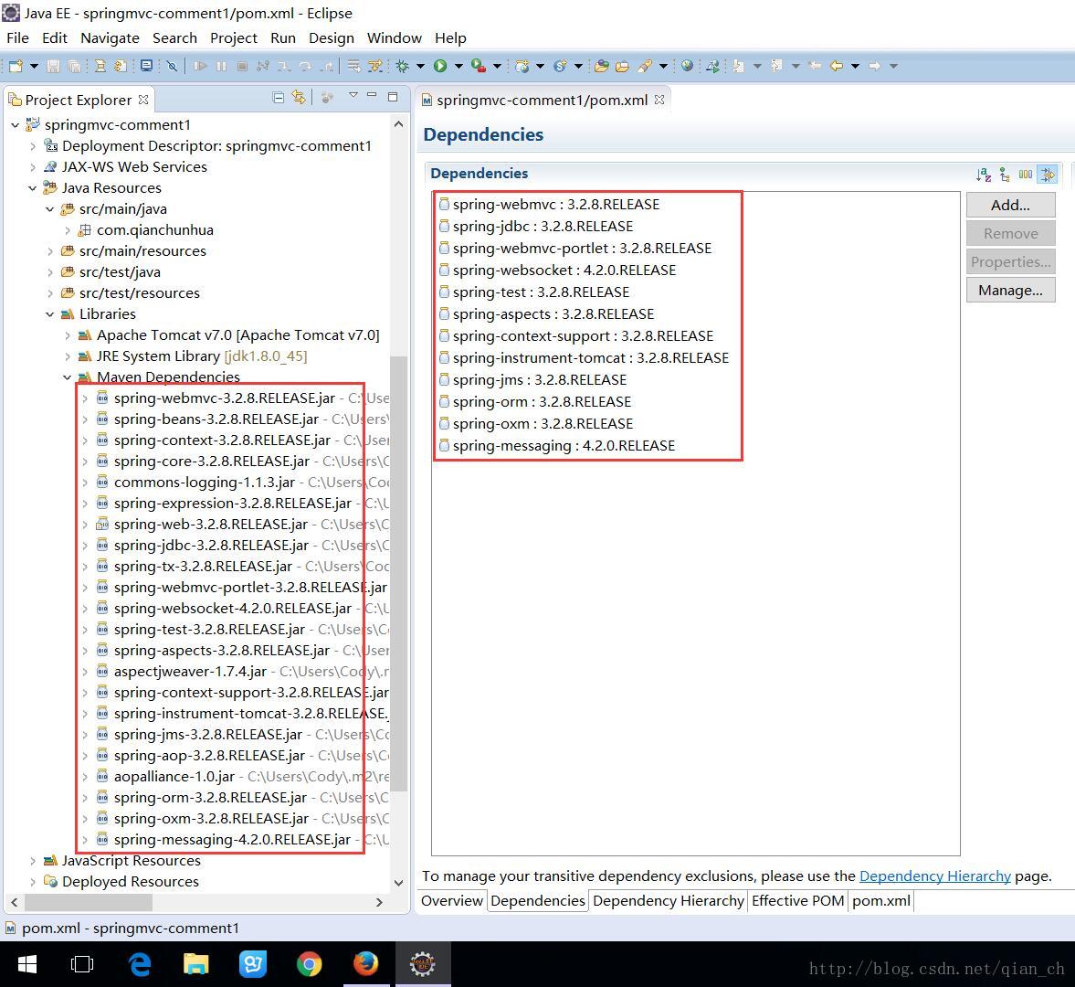Click Collapse All in Project Explorer
Screen dimensions: 1075x987
pyautogui.click(x=279, y=98)
